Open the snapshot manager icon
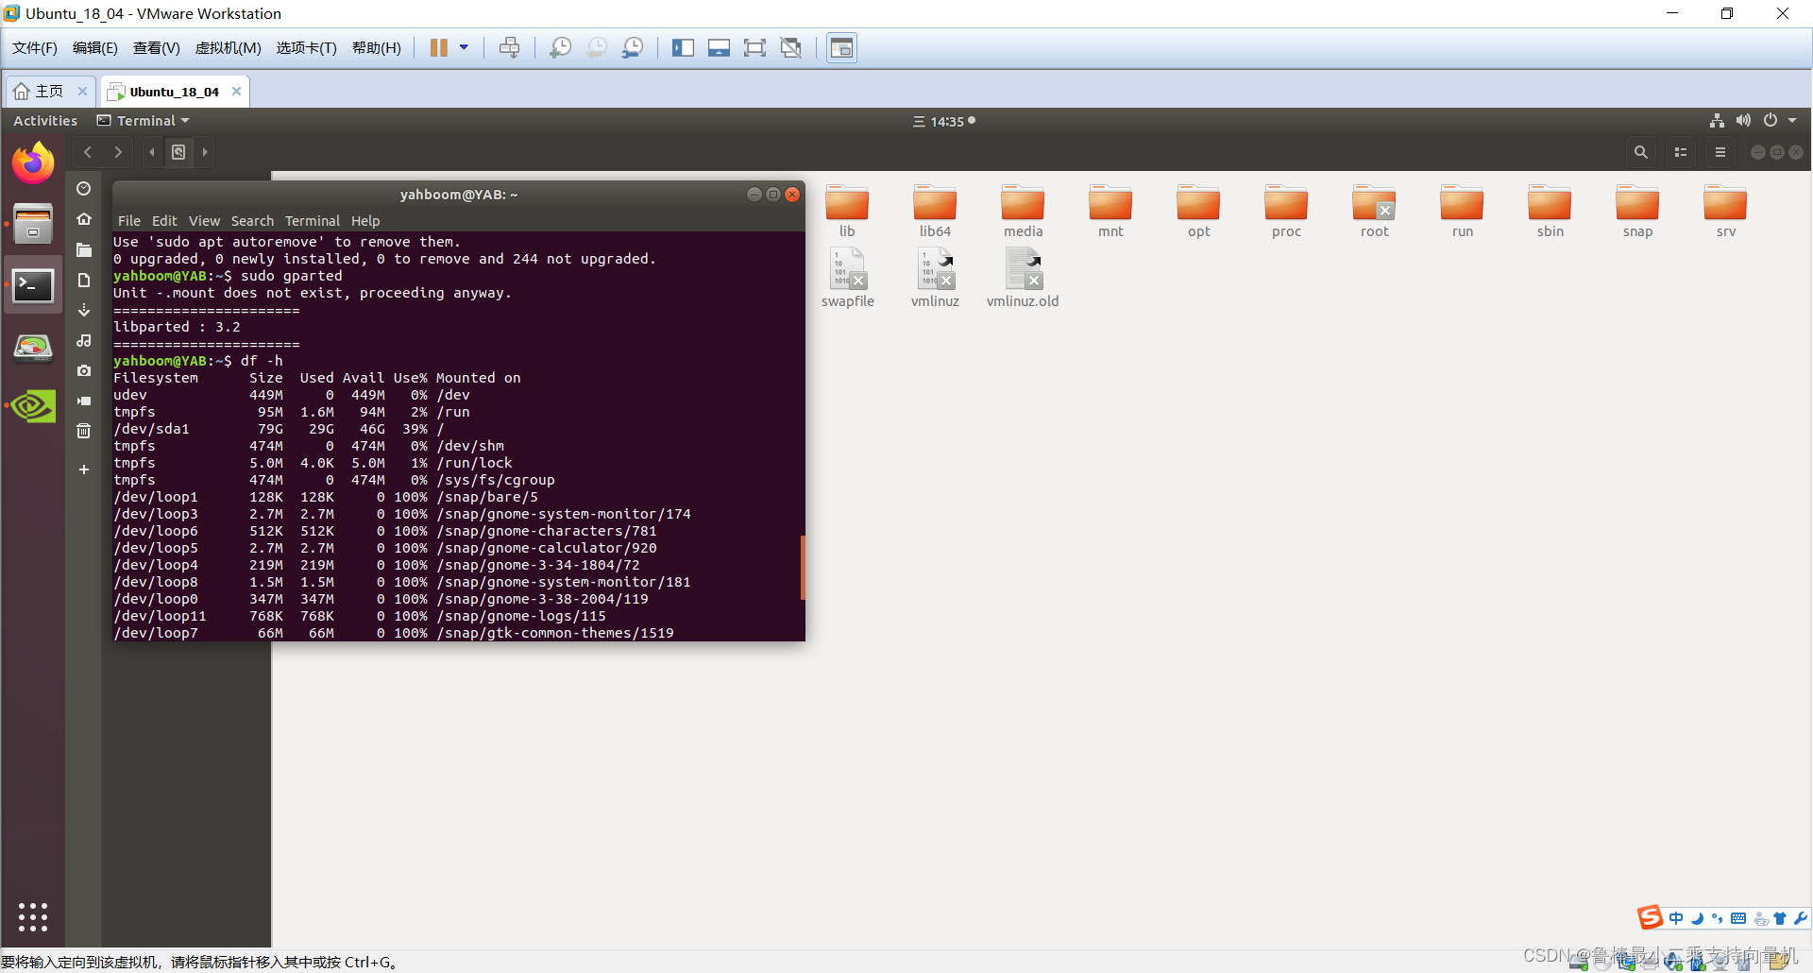Image resolution: width=1813 pixels, height=973 pixels. coord(633,48)
